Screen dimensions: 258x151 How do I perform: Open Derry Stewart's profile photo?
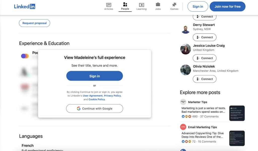coord(185,29)
